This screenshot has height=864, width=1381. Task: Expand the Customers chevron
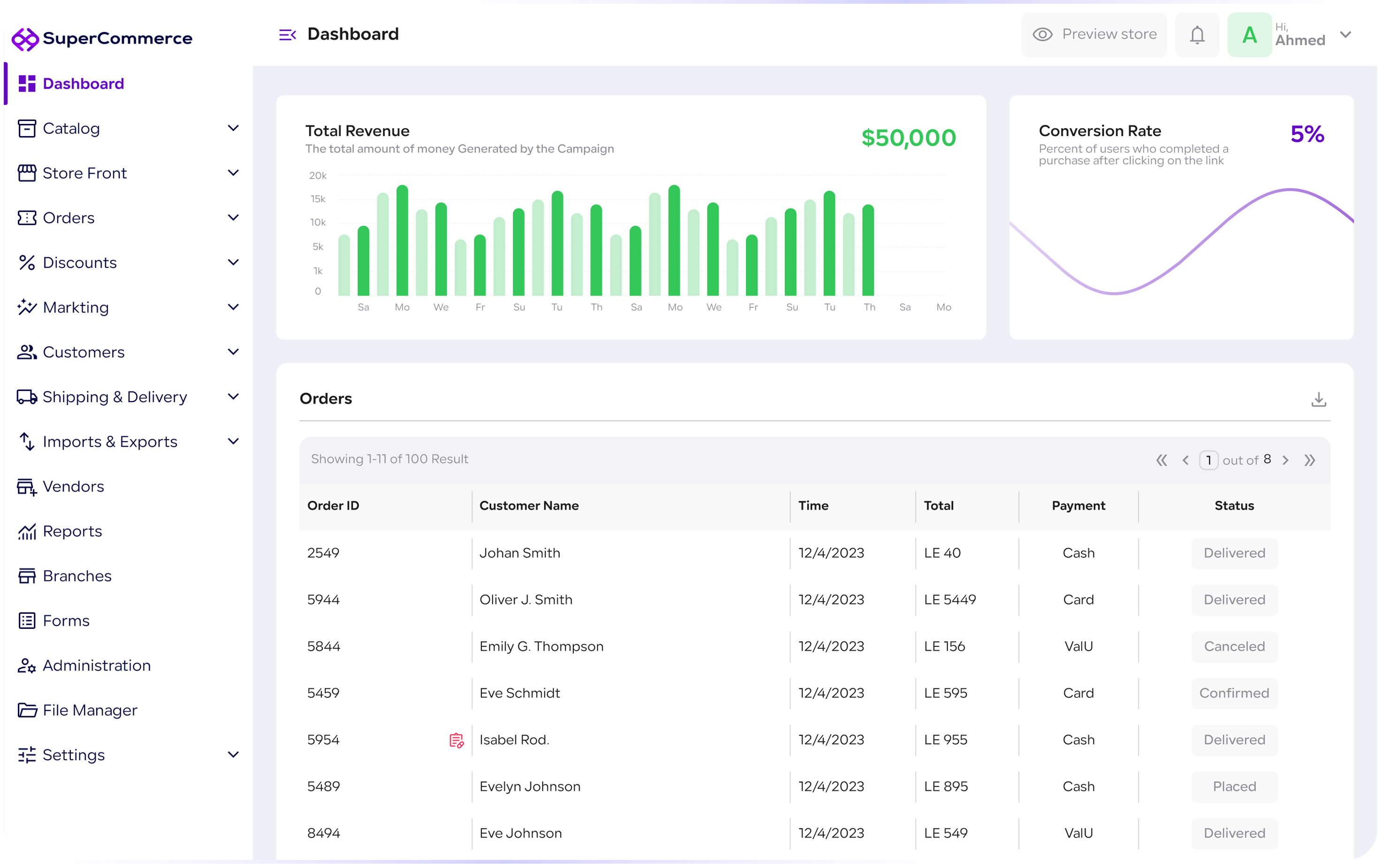233,352
